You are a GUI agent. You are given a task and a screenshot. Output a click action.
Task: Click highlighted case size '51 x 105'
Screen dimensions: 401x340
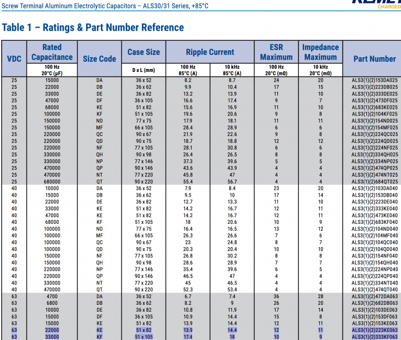coord(143,337)
